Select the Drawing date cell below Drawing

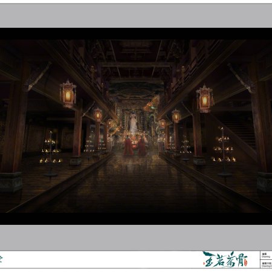coord(266,264)
